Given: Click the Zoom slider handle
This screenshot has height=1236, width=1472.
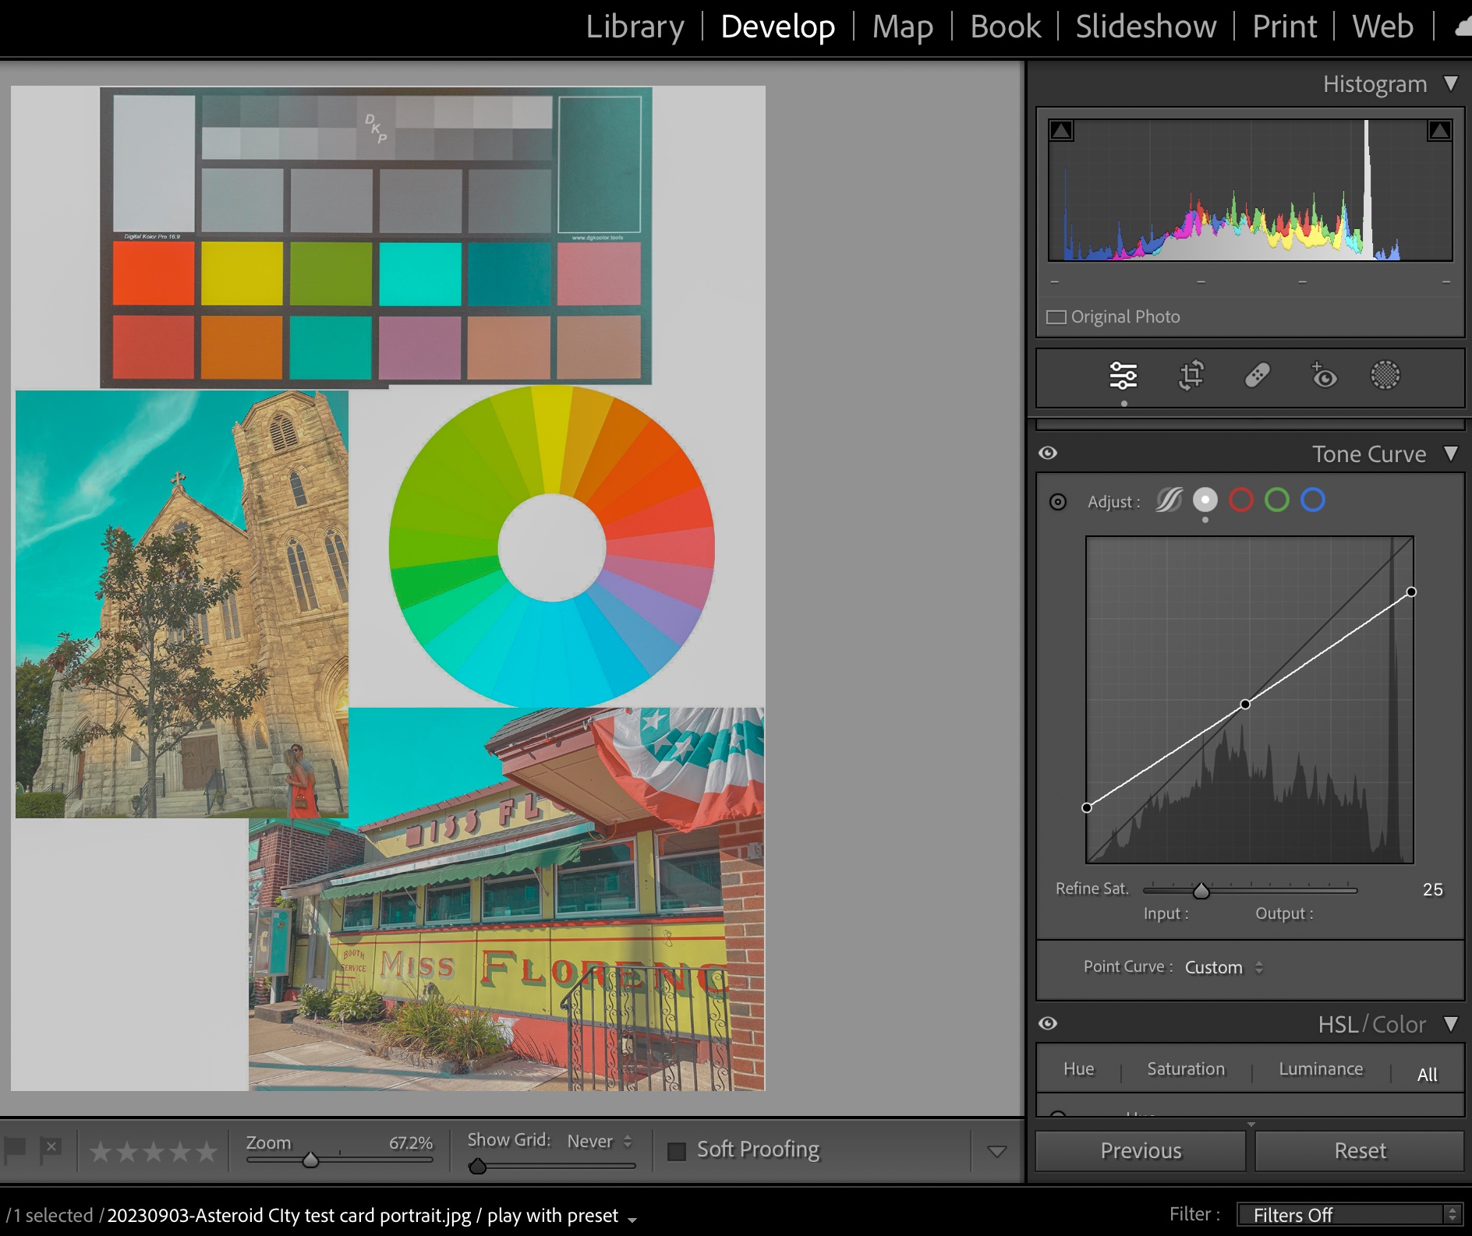Looking at the screenshot, I should 310,1160.
